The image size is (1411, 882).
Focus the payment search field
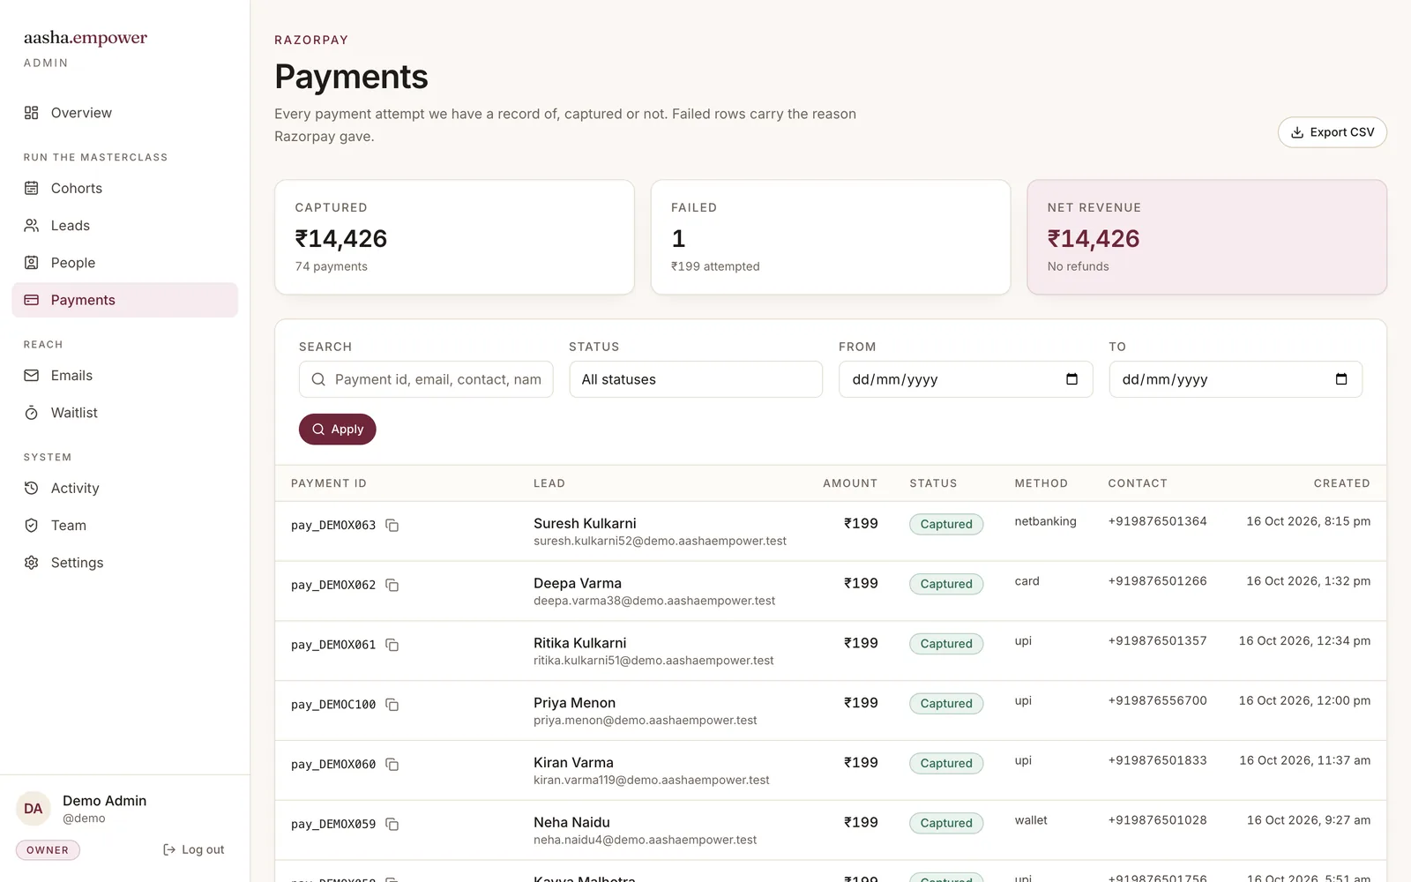point(426,379)
